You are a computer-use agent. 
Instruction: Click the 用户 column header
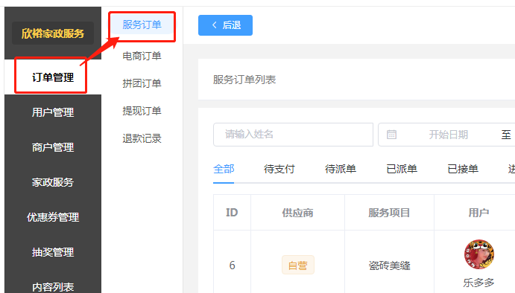coord(478,213)
